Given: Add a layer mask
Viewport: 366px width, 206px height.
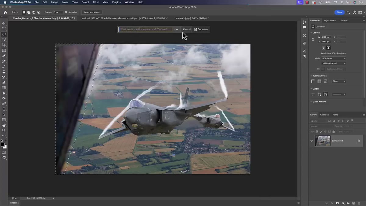Looking at the screenshot, I should pos(337,203).
